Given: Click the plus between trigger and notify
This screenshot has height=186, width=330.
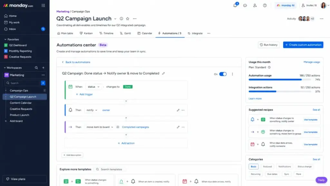Looking at the screenshot, I should 126,101.
